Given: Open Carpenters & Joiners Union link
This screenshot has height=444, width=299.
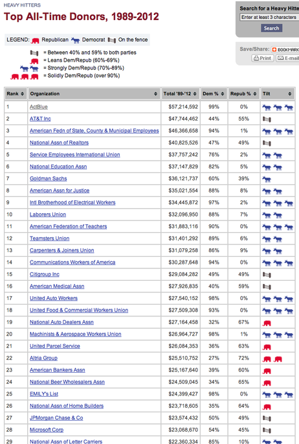Looking at the screenshot, I should pyautogui.click(x=62, y=250).
